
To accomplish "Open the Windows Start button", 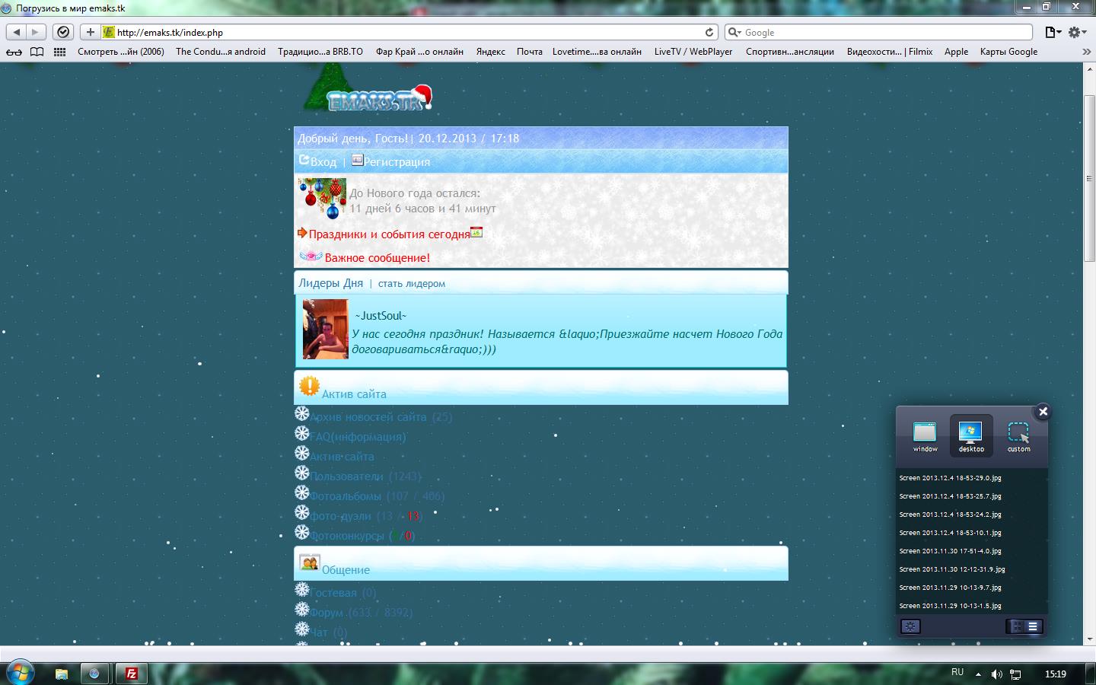I will 19,674.
